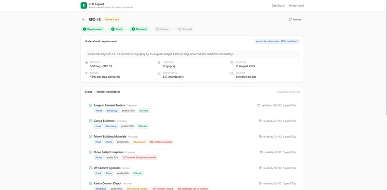Click the Shree Balaji Enterprises vendor name

coord(109,152)
